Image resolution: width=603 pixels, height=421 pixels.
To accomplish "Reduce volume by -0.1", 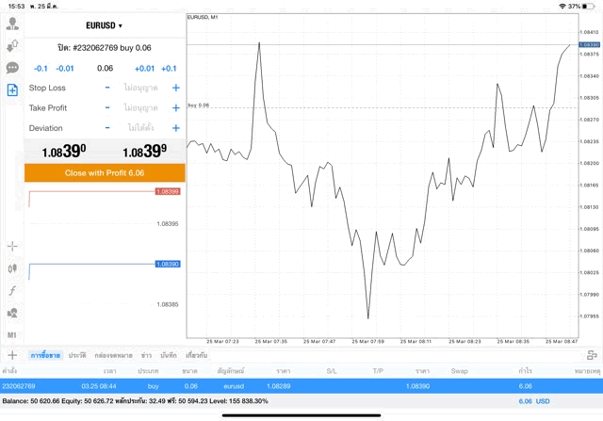I will [x=41, y=69].
